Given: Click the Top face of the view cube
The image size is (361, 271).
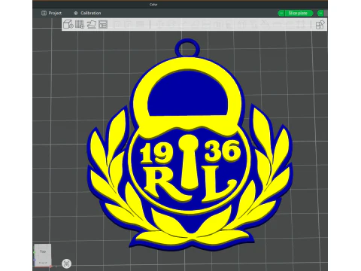Looking at the screenshot, I should click(x=43, y=251).
